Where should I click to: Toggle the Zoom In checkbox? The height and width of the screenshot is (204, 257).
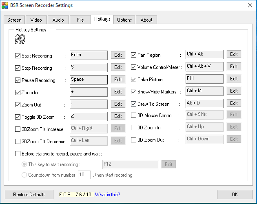(x=18, y=93)
